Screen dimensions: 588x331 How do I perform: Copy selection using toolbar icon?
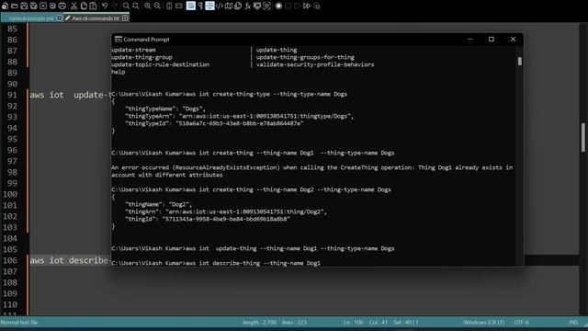(x=84, y=6)
